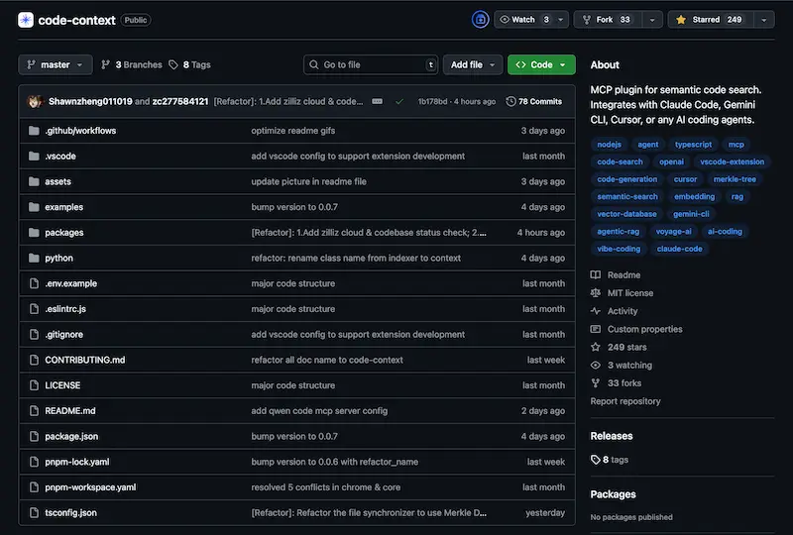Viewport: 793px width, 535px height.
Task: Open Custom properties in About sidebar
Action: (636, 329)
